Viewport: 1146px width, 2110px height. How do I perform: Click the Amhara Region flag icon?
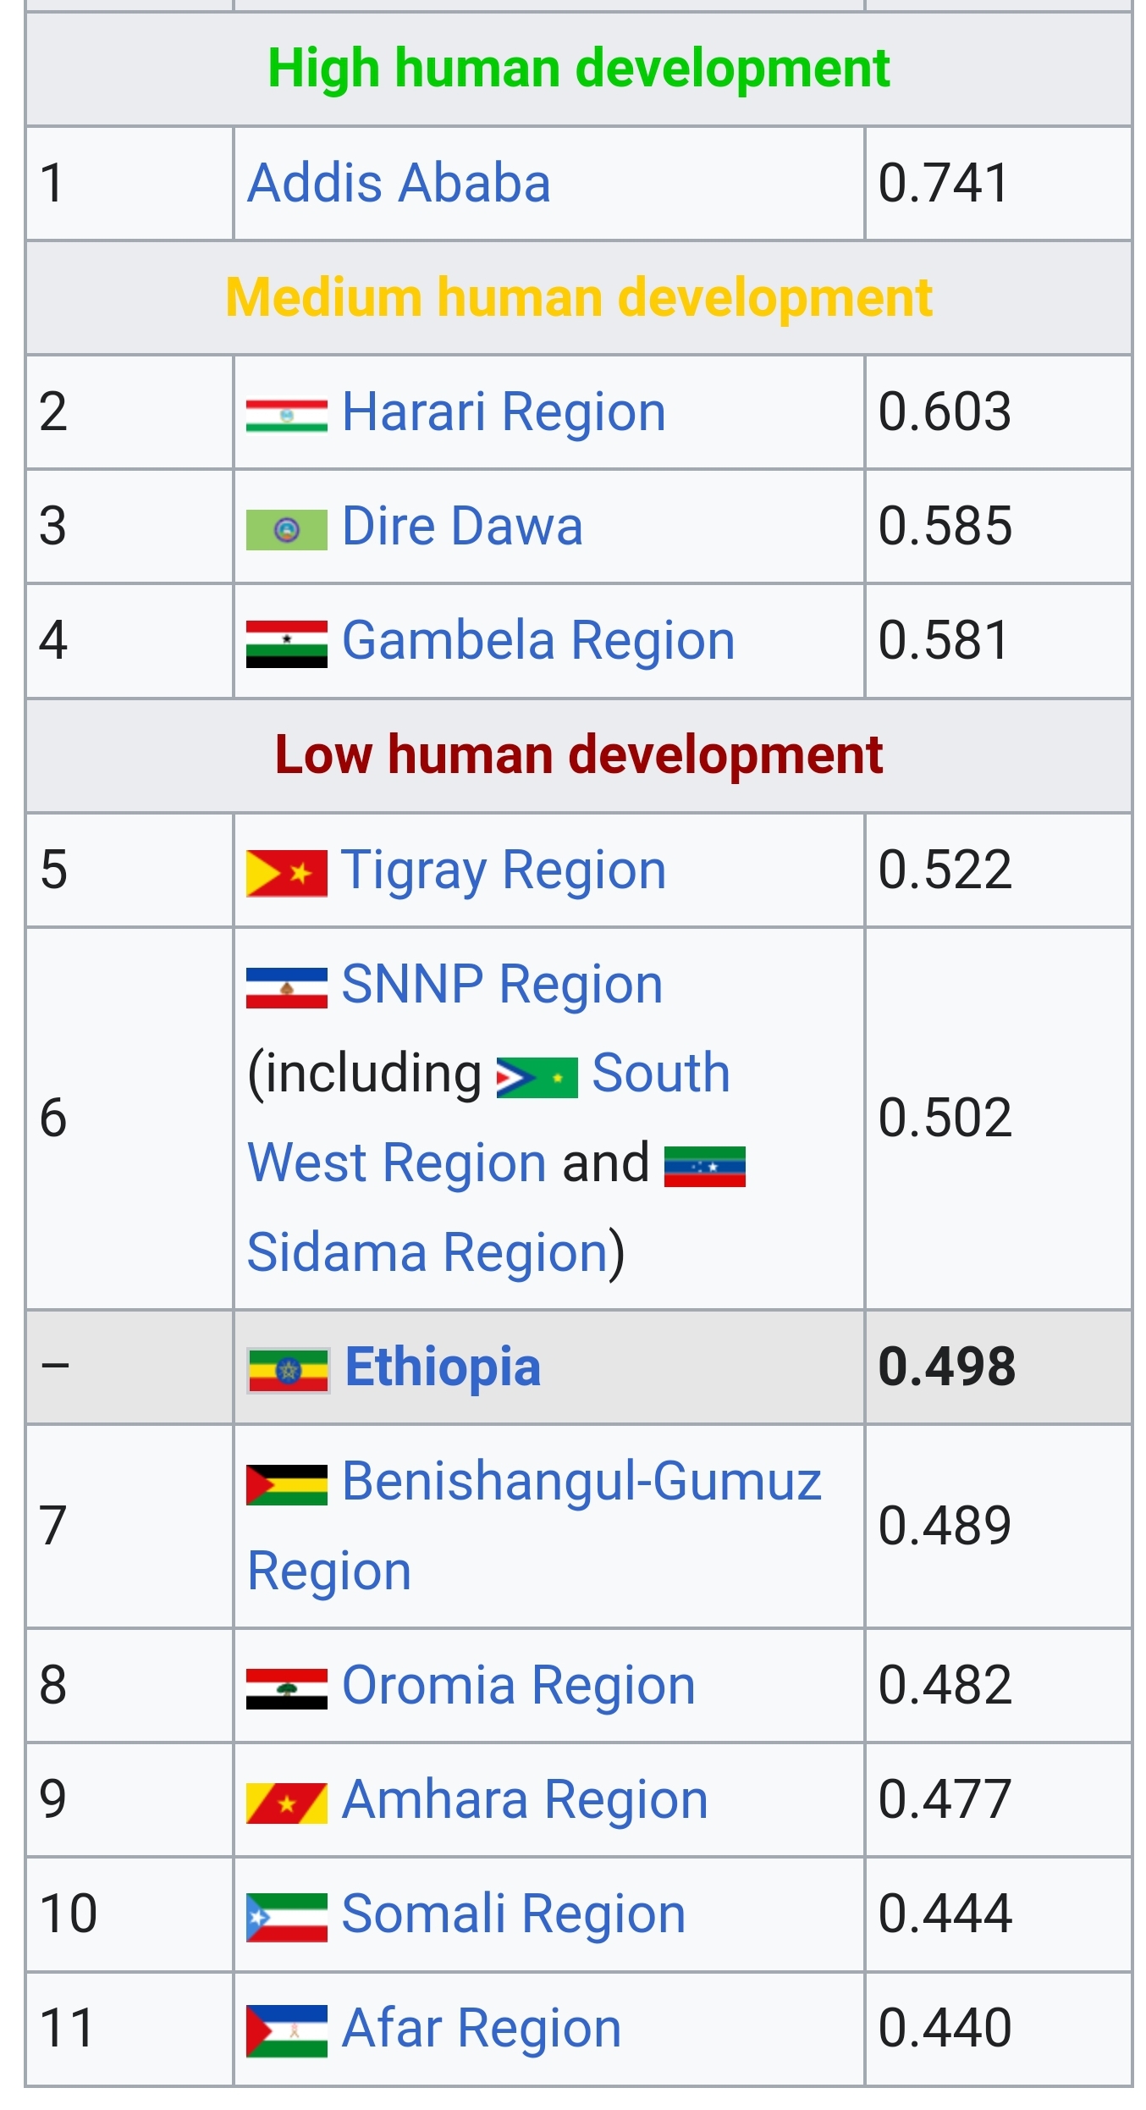(x=286, y=1803)
